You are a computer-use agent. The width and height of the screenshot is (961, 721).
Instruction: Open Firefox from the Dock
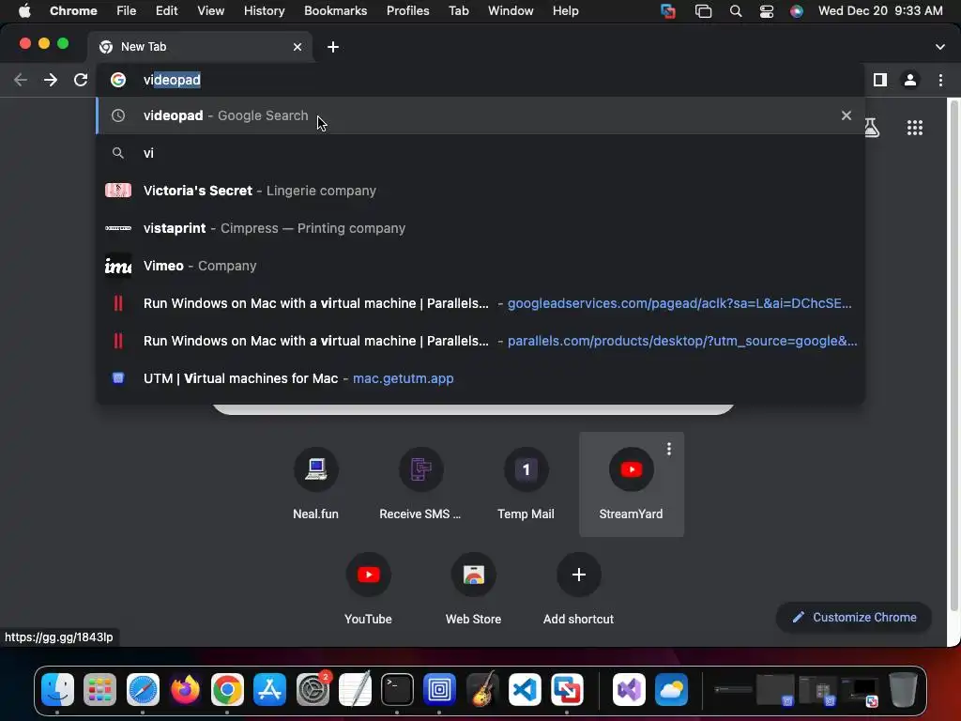(185, 690)
